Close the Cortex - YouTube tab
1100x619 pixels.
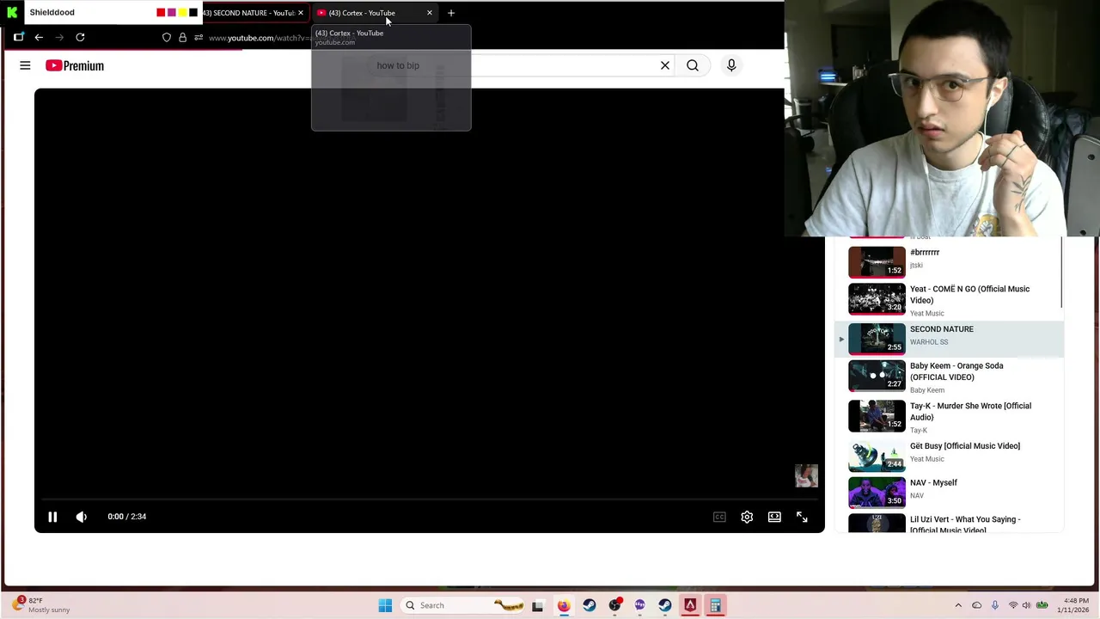tap(430, 13)
